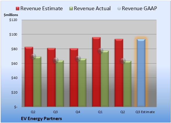
Task: Click the GAAP marker above Q4
Action: click(x=78, y=59)
